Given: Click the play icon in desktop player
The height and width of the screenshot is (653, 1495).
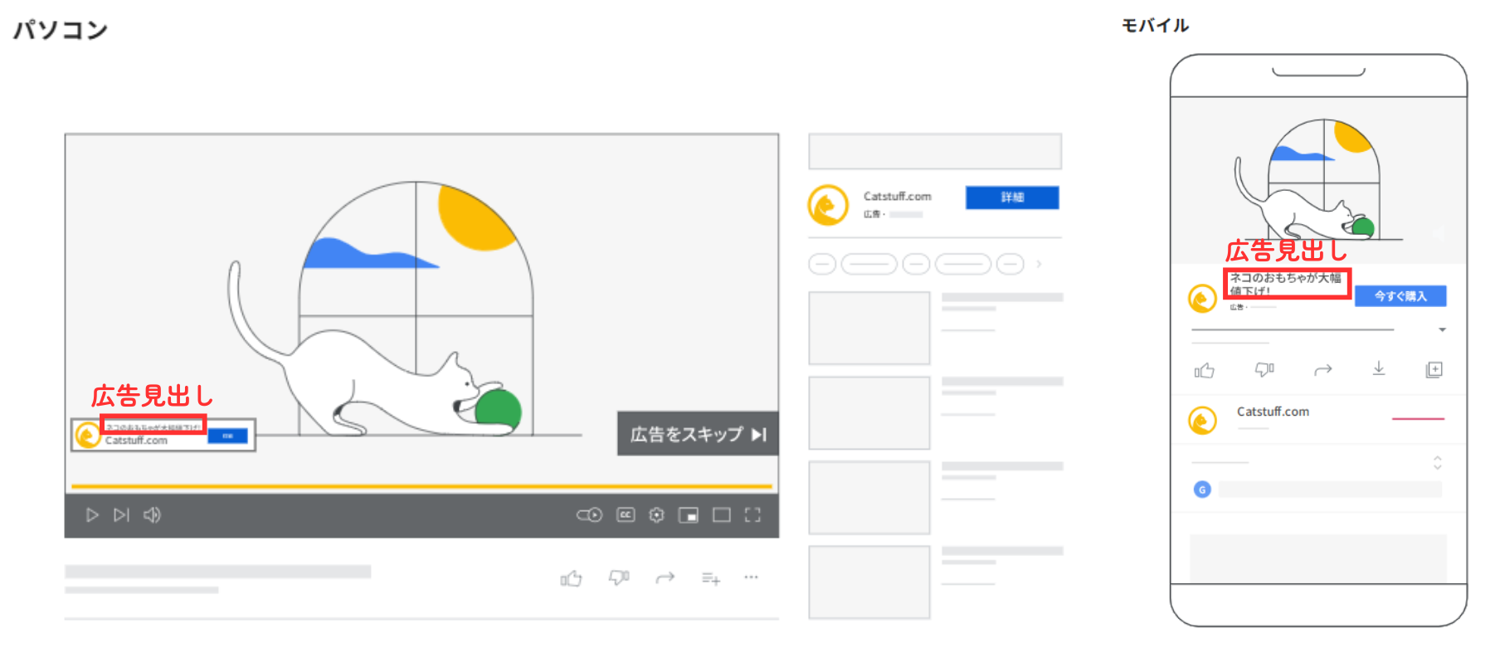Looking at the screenshot, I should tap(92, 515).
